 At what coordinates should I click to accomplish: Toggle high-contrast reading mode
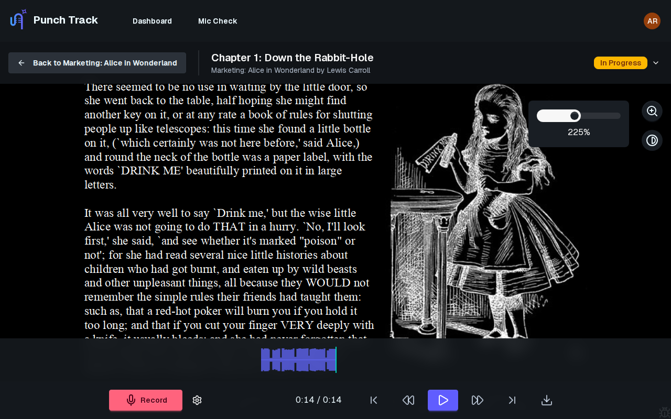pos(652,140)
